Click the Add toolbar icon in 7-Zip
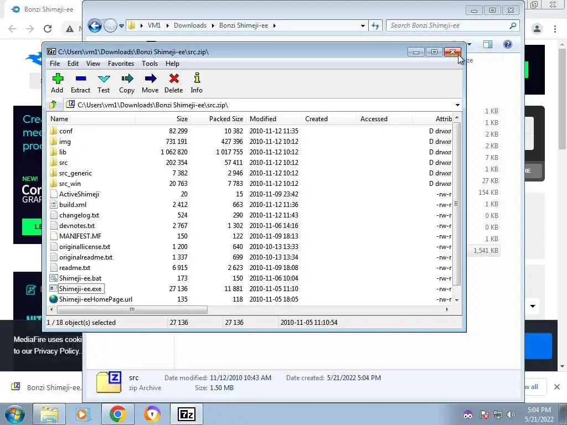 [x=58, y=83]
